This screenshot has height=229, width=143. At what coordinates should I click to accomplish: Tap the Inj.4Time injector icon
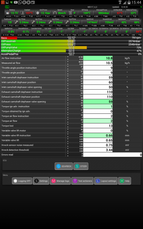67,22
